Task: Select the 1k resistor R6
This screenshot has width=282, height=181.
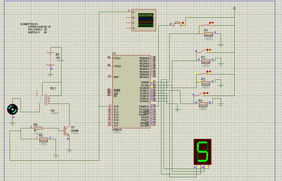Action: (x=38, y=128)
